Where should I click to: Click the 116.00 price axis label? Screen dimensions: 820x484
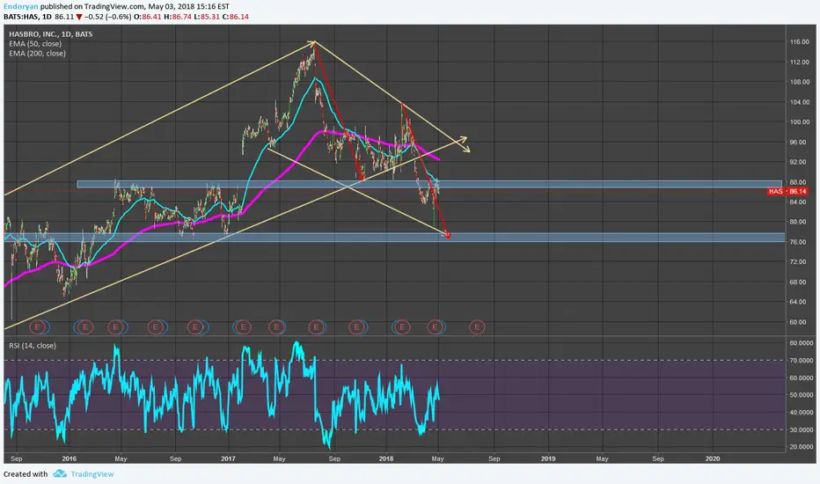(x=800, y=42)
